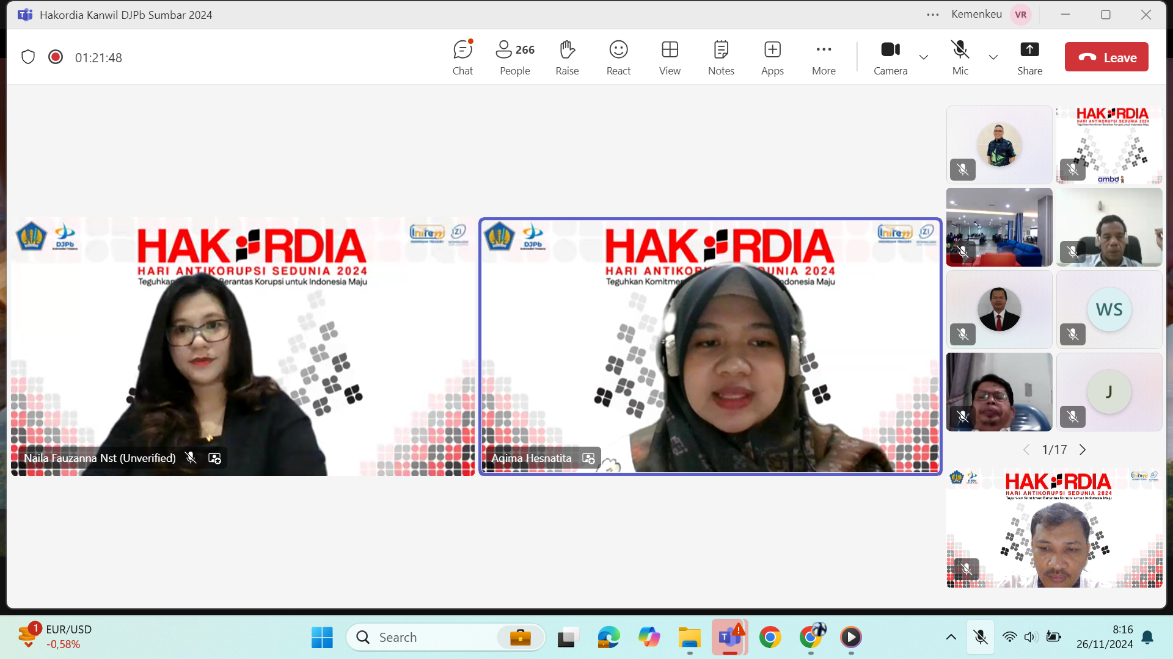Click taskbar muted microphone indicator
The width and height of the screenshot is (1173, 659).
pos(981,637)
